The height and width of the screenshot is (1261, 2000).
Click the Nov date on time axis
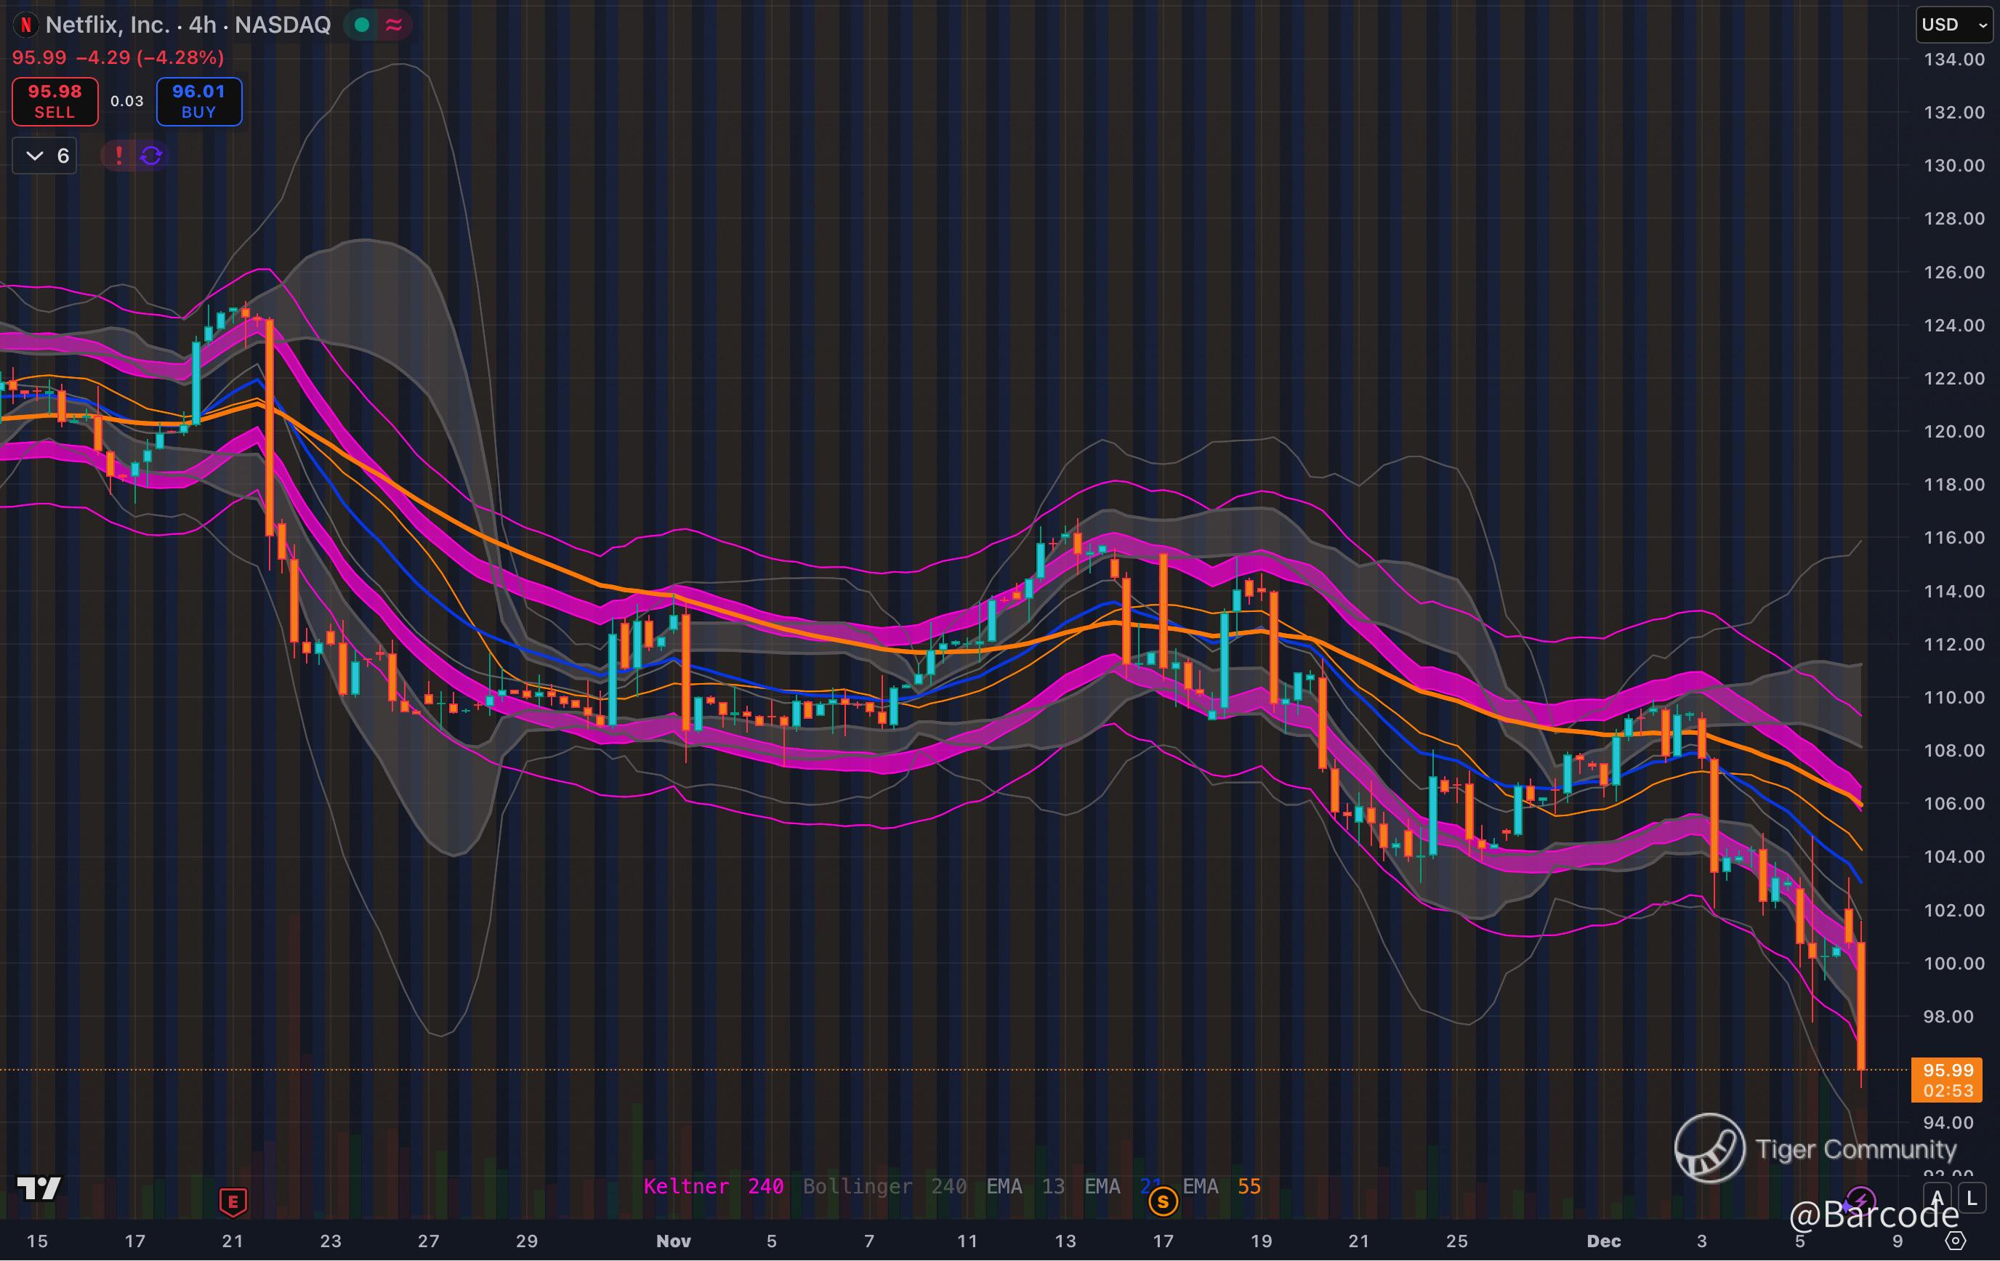click(673, 1241)
